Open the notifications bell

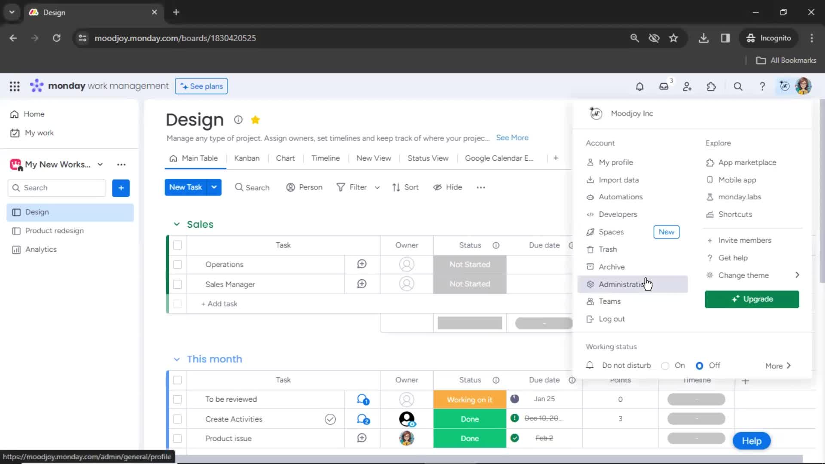[x=639, y=86]
